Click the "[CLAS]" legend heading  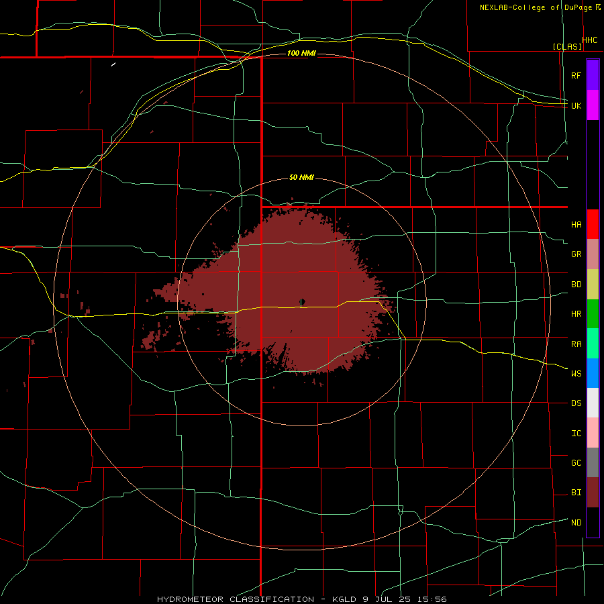(567, 46)
